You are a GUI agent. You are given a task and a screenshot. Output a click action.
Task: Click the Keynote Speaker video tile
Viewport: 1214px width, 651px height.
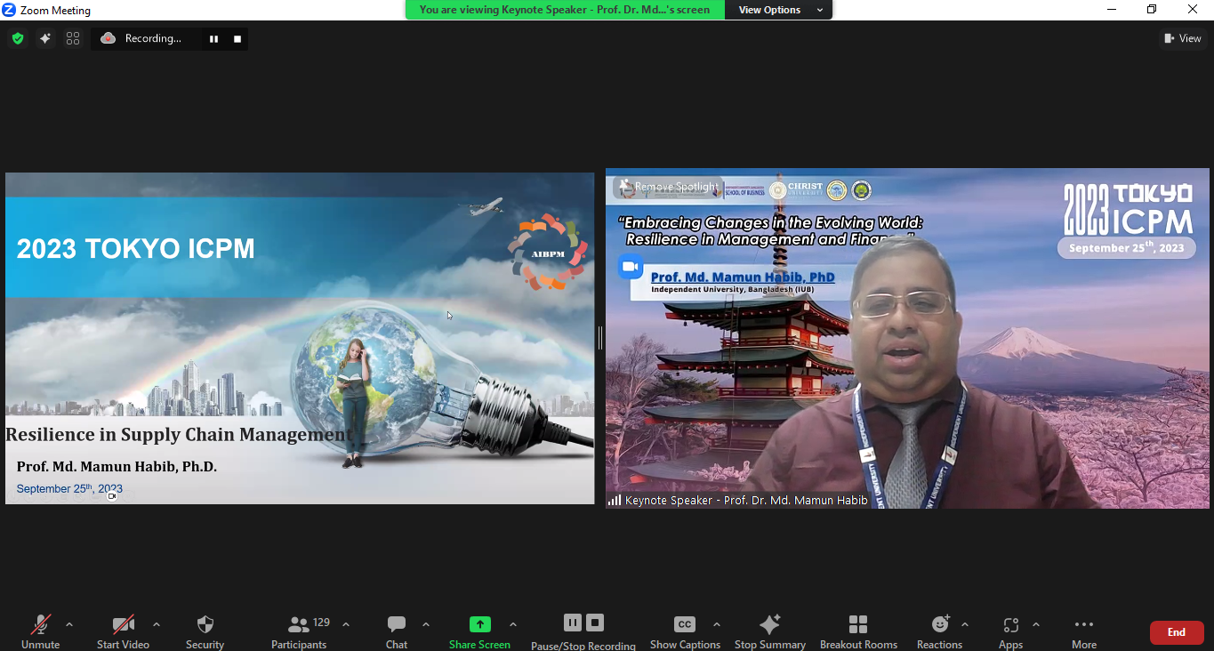point(907,338)
